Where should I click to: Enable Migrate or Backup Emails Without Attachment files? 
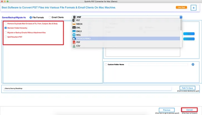tap(6, 32)
